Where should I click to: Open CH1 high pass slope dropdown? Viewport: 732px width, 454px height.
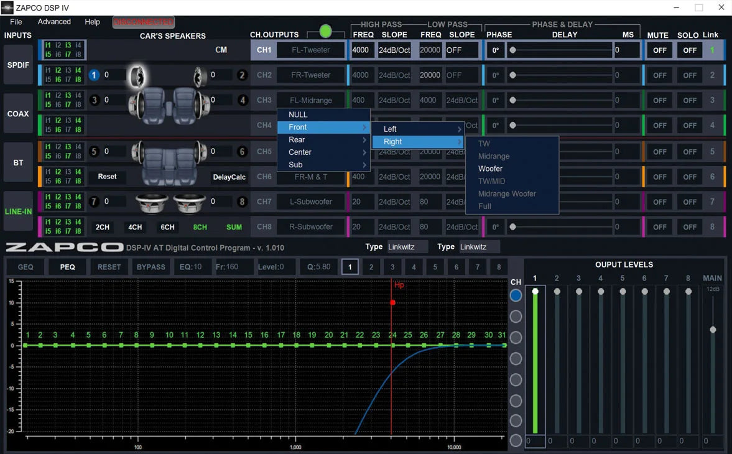394,50
